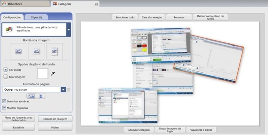Select the Cor sólida radio button
The height and width of the screenshot is (135, 268).
(x=5, y=70)
